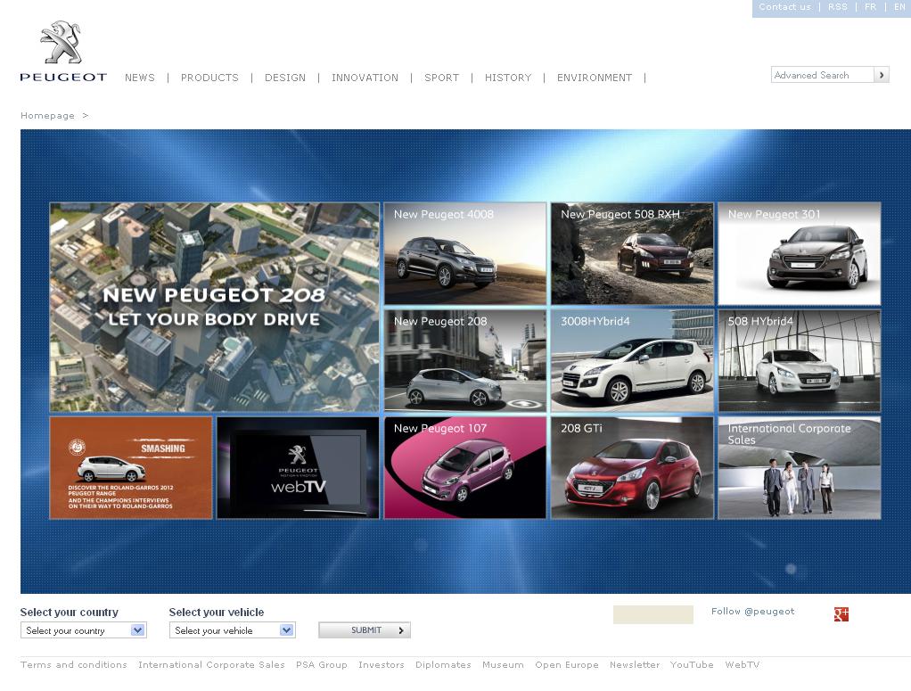Open the Open Europe footer link
The height and width of the screenshot is (691, 911).
[567, 665]
